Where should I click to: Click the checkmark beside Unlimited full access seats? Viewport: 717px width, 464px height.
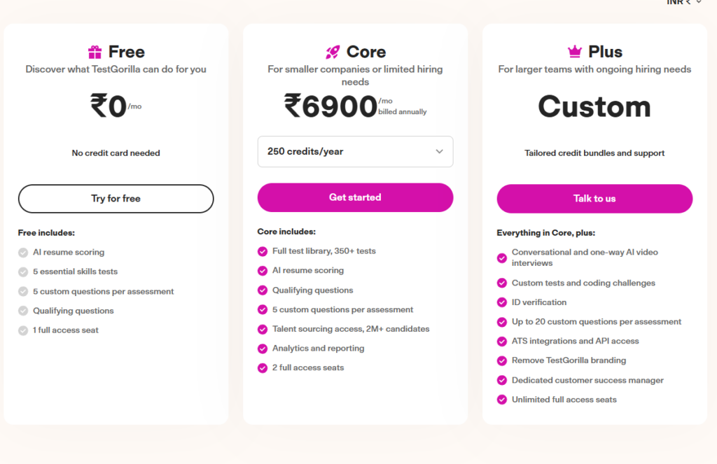pyautogui.click(x=501, y=400)
